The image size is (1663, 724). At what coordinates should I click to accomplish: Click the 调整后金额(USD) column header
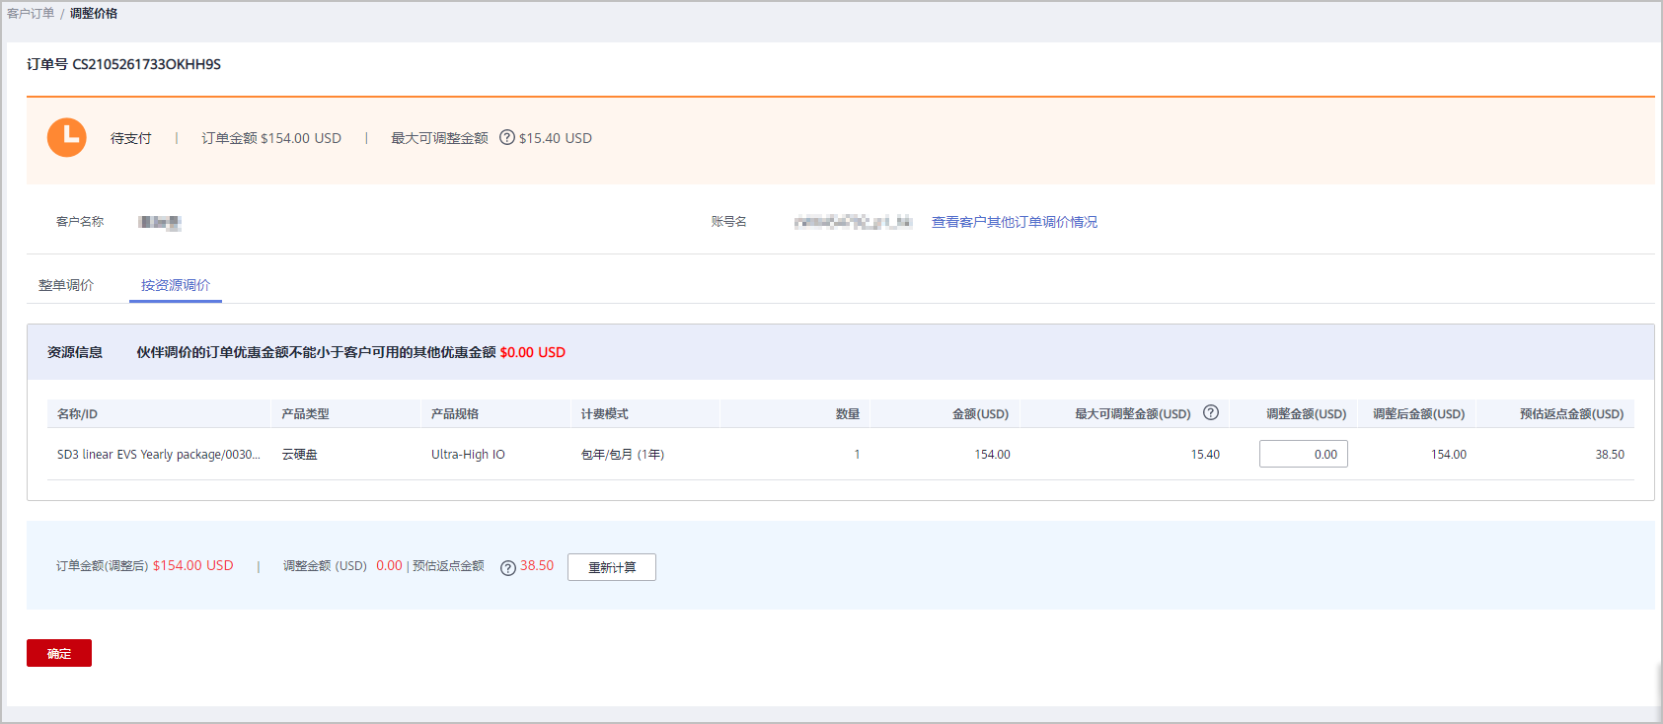(1419, 414)
